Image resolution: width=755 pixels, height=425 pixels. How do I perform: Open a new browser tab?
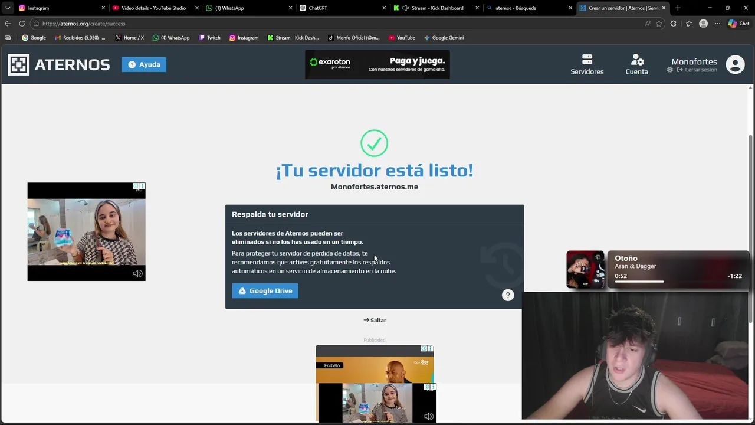coord(678,8)
